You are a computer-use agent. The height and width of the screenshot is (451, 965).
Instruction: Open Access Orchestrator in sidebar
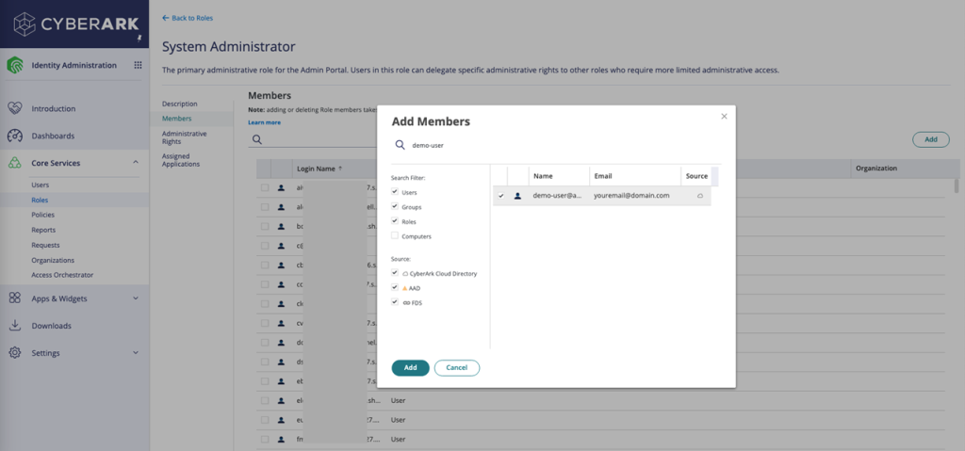(x=63, y=275)
